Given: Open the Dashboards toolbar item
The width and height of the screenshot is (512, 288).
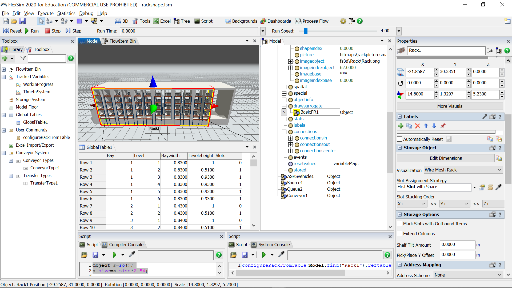Looking at the screenshot, I should click(275, 21).
